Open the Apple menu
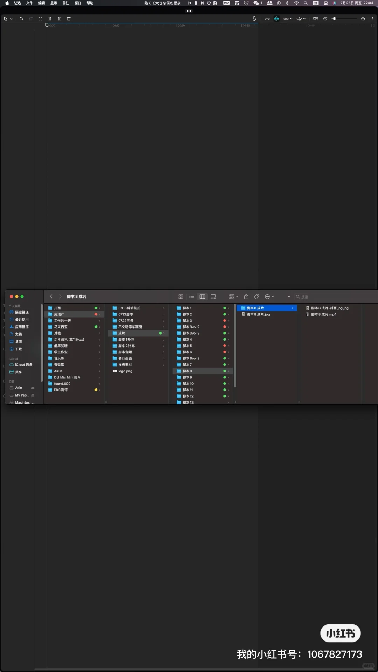The height and width of the screenshot is (672, 378). coord(7,3)
